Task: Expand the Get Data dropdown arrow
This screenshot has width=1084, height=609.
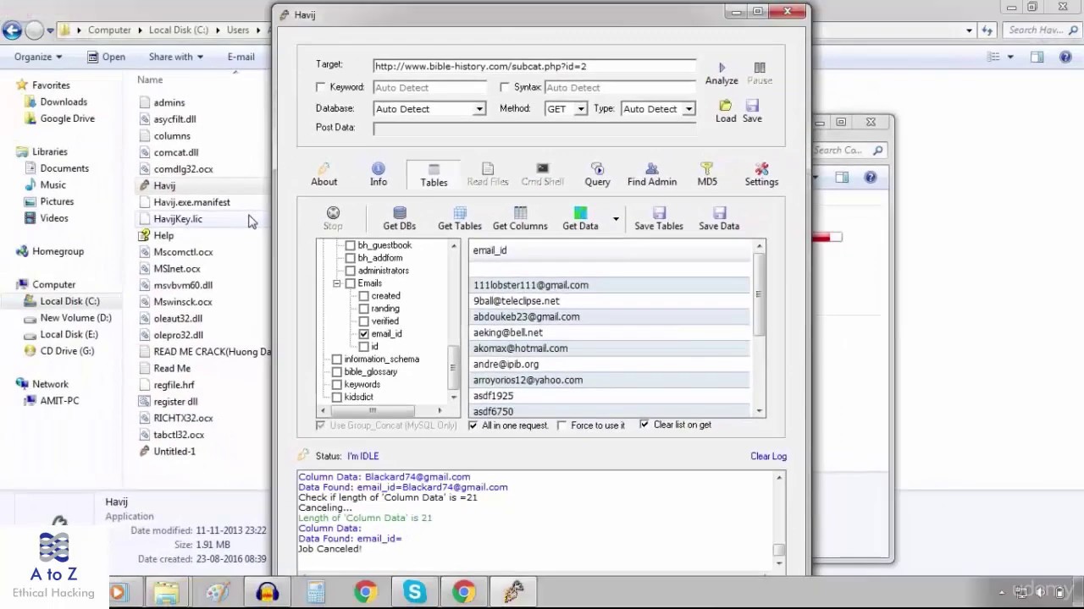Action: tap(616, 219)
